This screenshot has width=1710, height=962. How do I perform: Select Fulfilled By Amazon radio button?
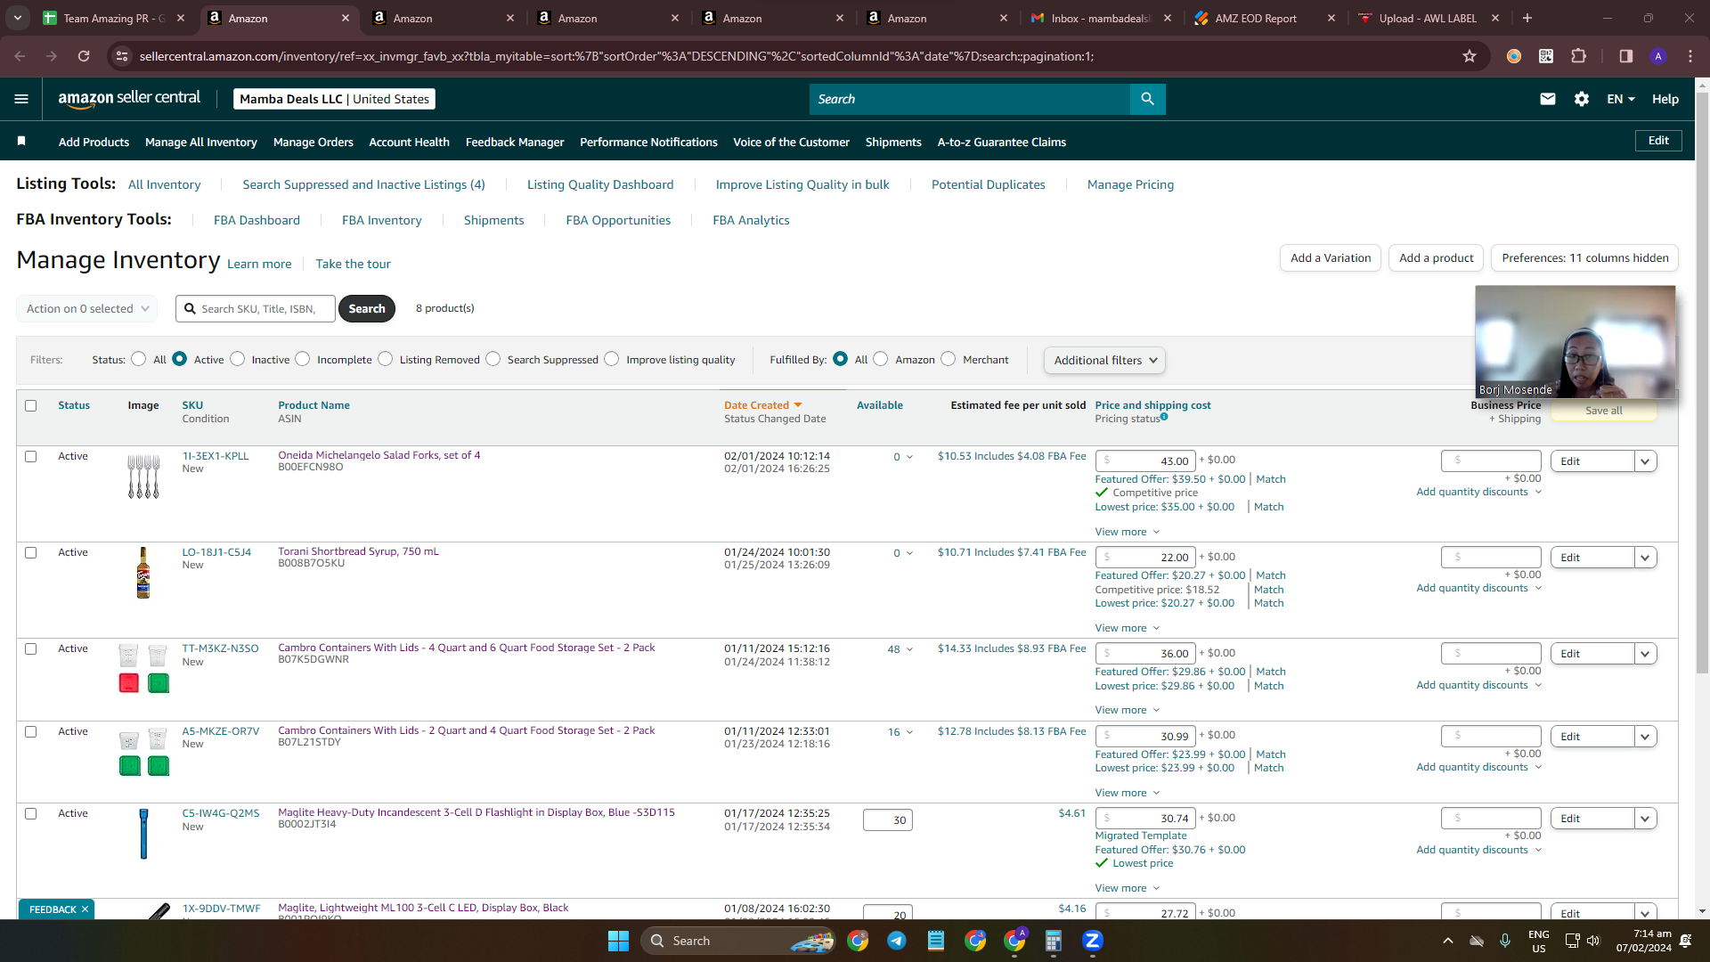coord(881,359)
